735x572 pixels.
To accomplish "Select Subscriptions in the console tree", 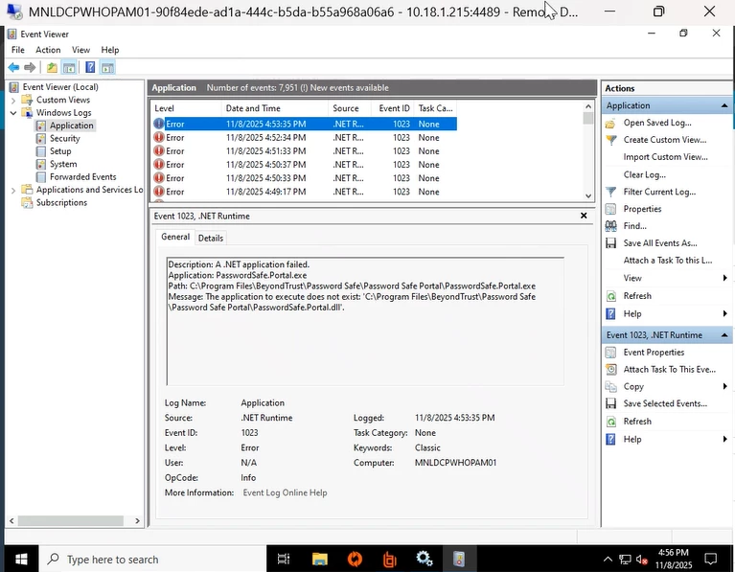I will pos(61,202).
